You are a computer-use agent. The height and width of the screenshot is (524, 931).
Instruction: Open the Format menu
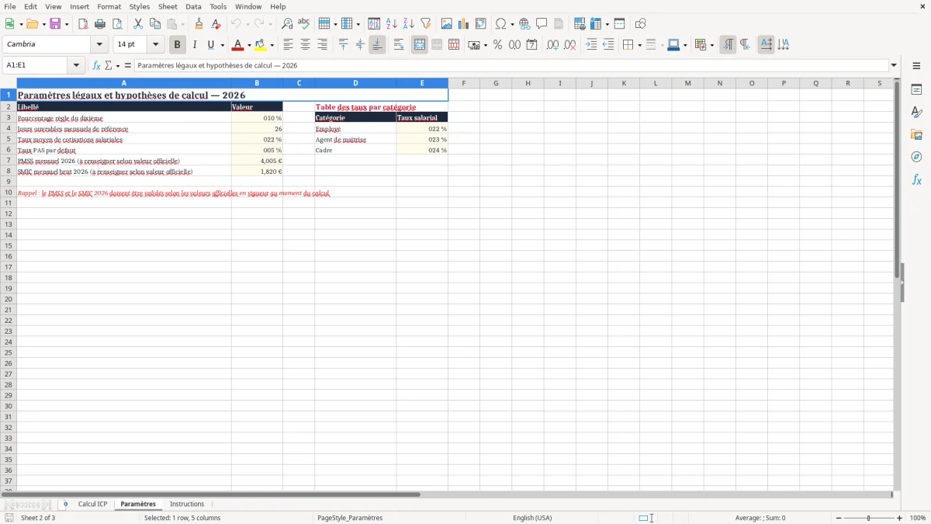[x=109, y=6]
